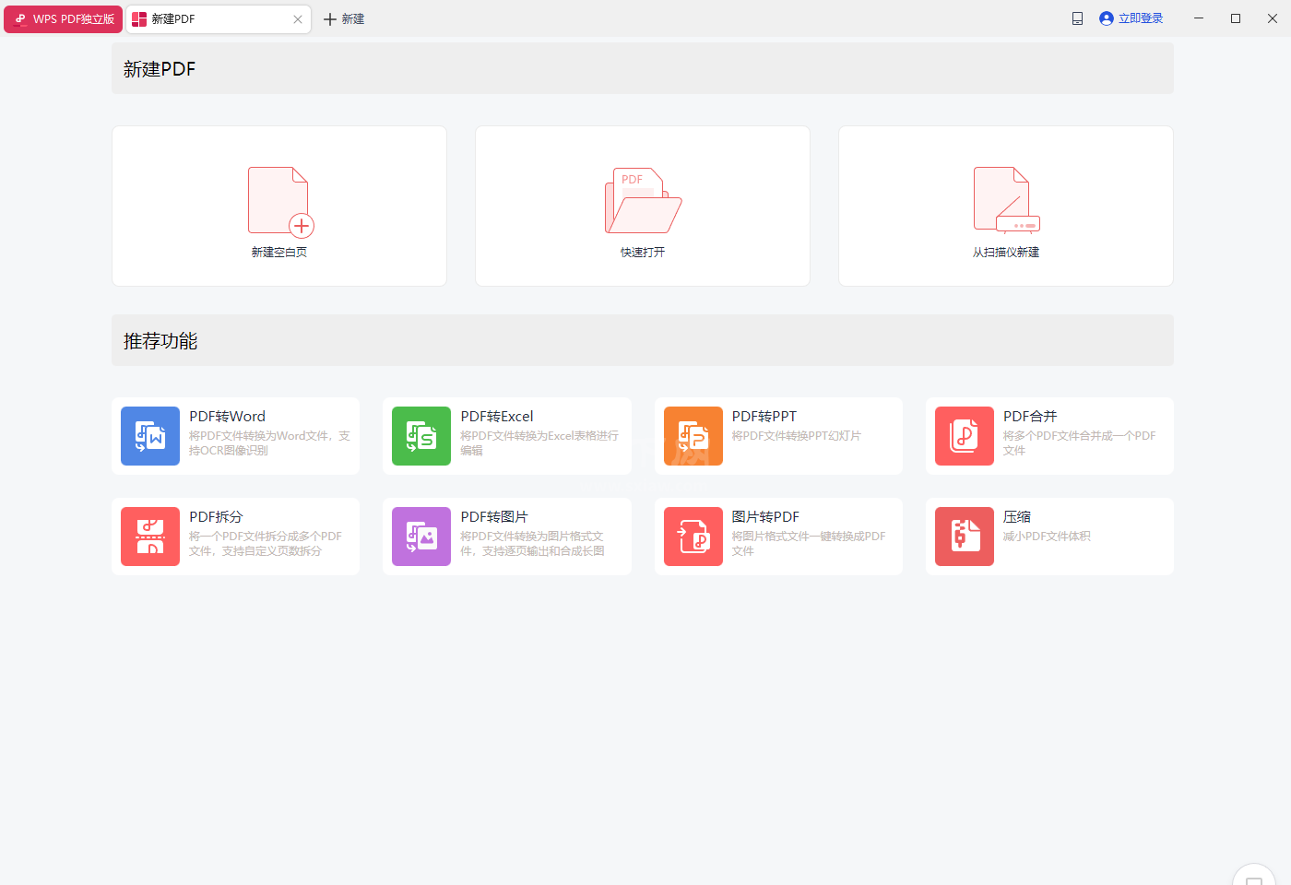Select the 新建PDF tab
The width and height of the screenshot is (1291, 885).
pos(219,19)
